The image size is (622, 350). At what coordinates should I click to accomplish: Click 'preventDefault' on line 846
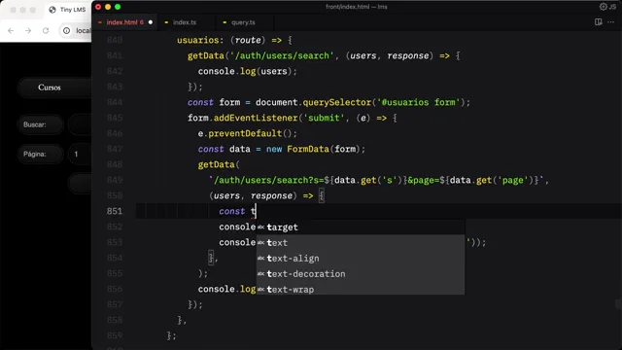(x=245, y=133)
